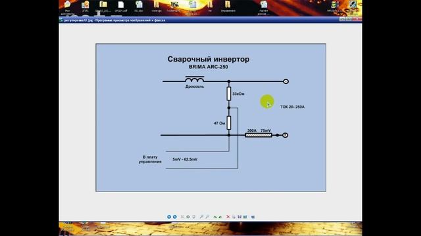Click the '47 Ом' resistor label
This screenshot has width=421, height=236.
pos(219,123)
